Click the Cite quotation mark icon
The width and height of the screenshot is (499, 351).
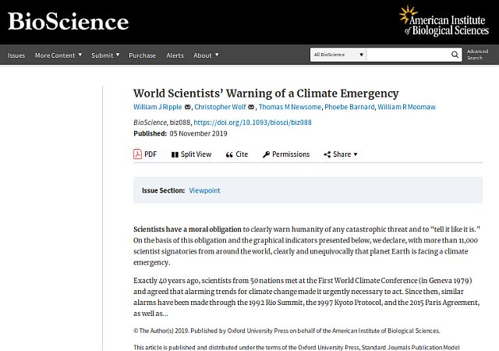229,154
